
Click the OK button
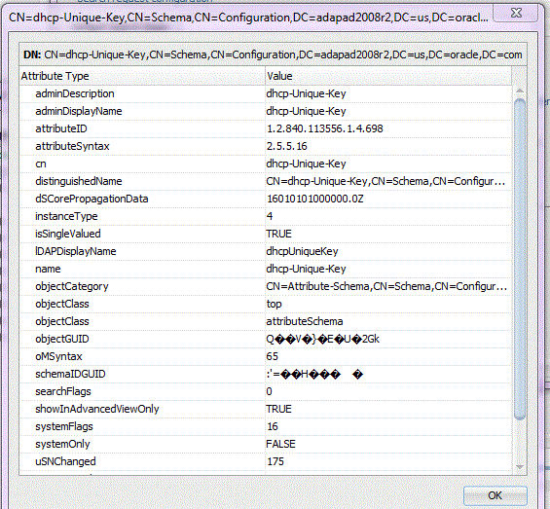pyautogui.click(x=495, y=495)
